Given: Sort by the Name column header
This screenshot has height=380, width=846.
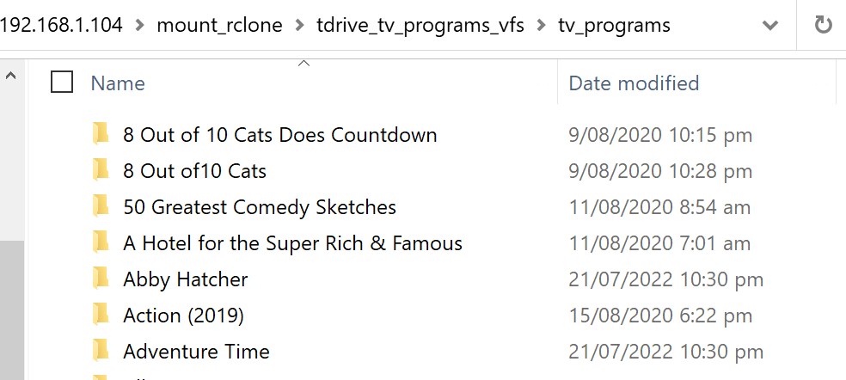Looking at the screenshot, I should coord(118,83).
